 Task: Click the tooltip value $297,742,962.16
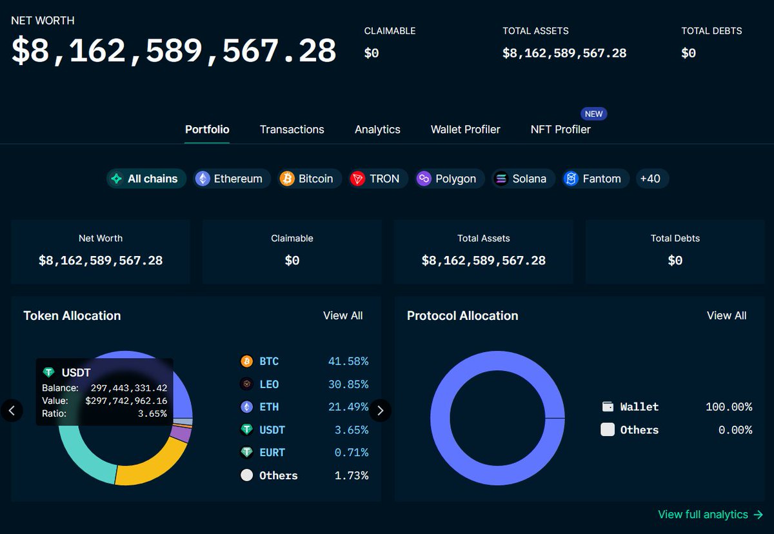pyautogui.click(x=126, y=400)
